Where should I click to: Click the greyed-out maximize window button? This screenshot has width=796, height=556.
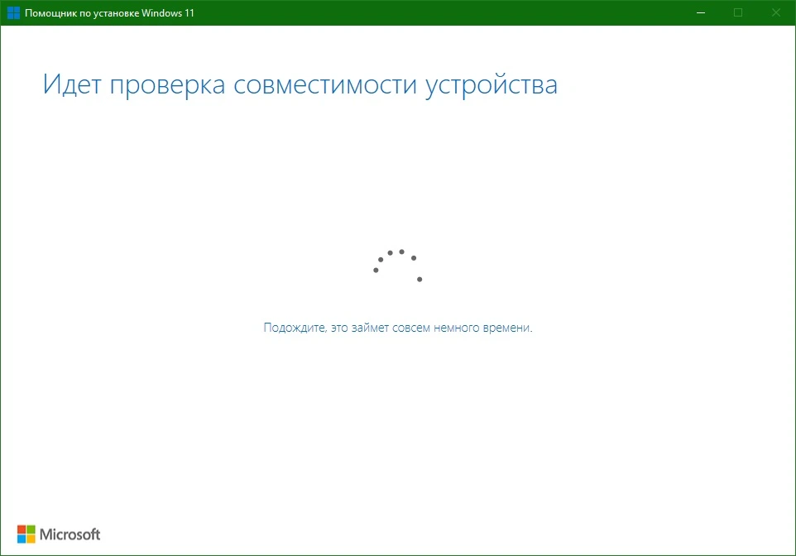738,12
